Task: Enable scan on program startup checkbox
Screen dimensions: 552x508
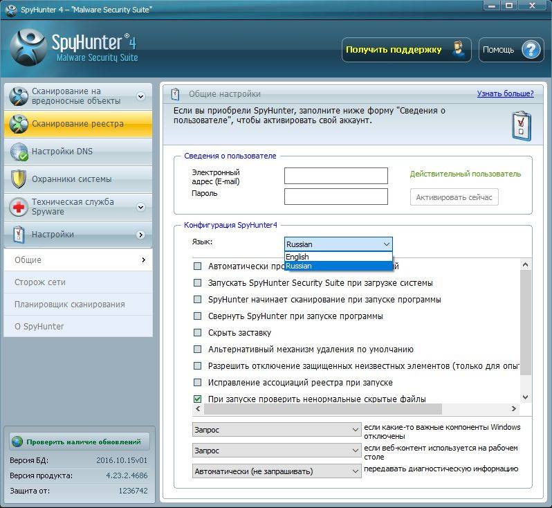Action: 198,299
